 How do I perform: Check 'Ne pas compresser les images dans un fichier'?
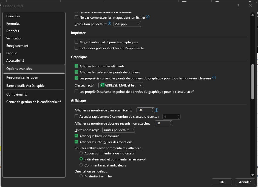(76, 17)
